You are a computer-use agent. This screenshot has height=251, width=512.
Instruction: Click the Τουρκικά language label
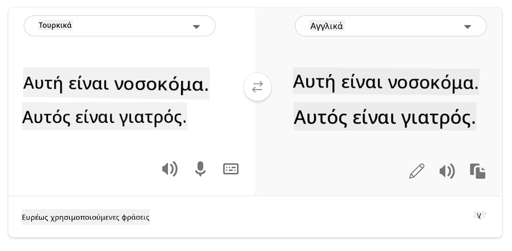[55, 25]
